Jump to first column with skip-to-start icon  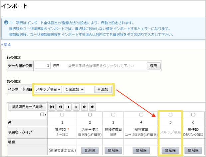coord(52,107)
